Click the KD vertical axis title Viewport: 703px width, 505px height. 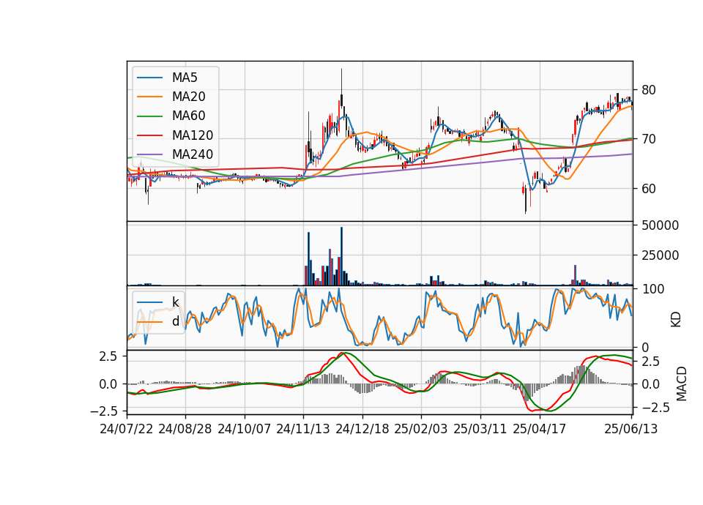[x=676, y=320]
